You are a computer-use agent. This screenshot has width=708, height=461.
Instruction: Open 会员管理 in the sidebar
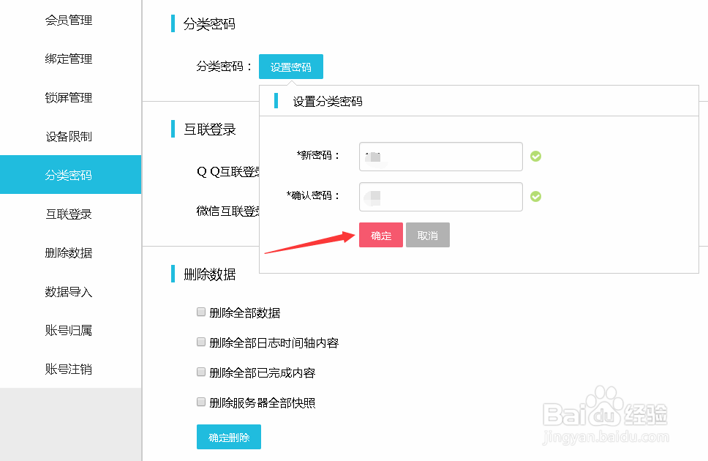click(x=69, y=20)
